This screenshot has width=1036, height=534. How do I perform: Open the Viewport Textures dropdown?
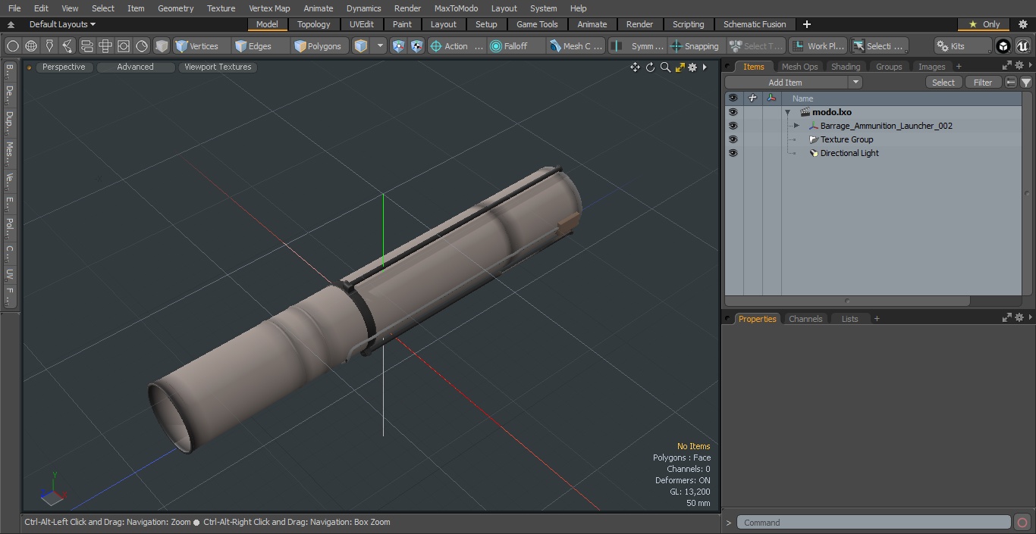pos(218,67)
